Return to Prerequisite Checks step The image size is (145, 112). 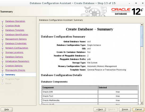point(15,70)
